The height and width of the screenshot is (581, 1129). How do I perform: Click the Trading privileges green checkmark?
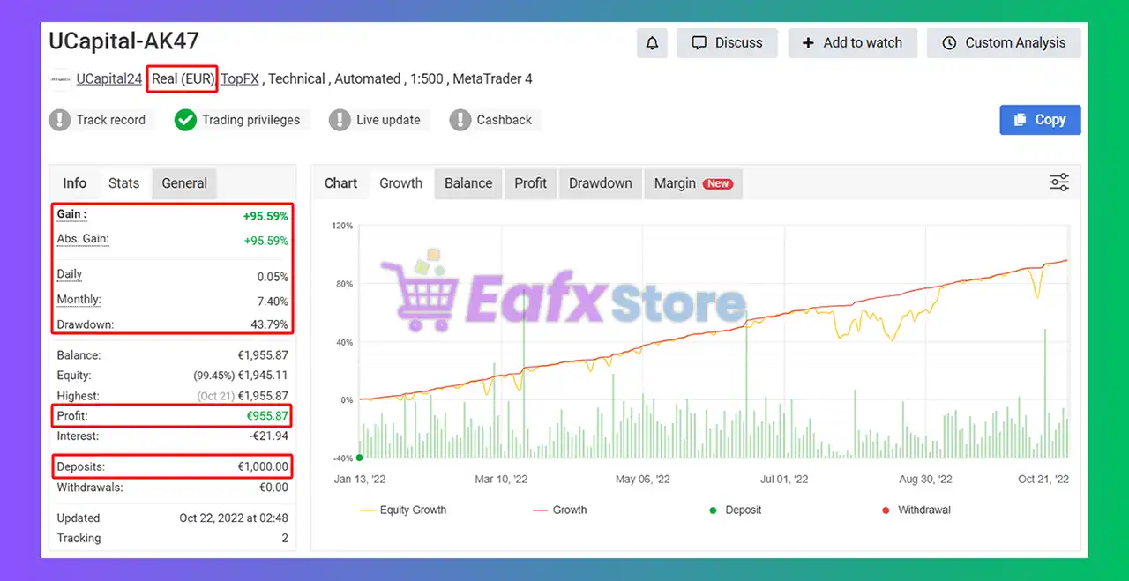[185, 120]
